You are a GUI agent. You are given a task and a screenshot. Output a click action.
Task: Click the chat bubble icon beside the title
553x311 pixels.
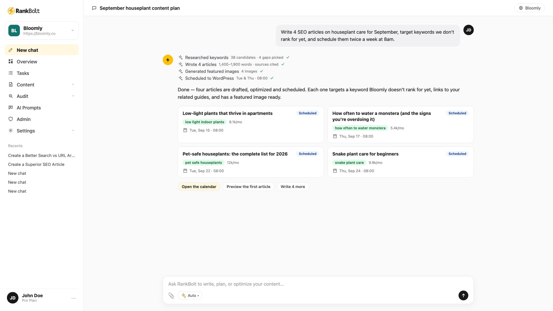pos(94,8)
